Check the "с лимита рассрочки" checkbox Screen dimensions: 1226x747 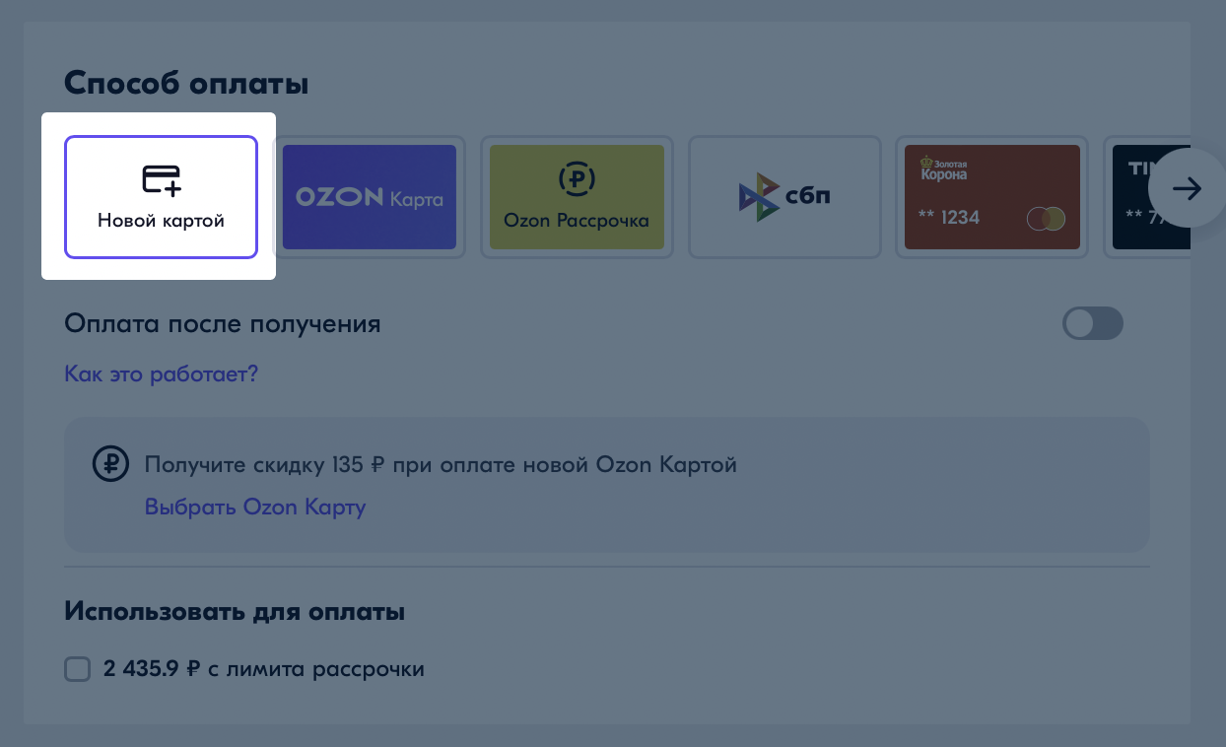click(x=77, y=669)
